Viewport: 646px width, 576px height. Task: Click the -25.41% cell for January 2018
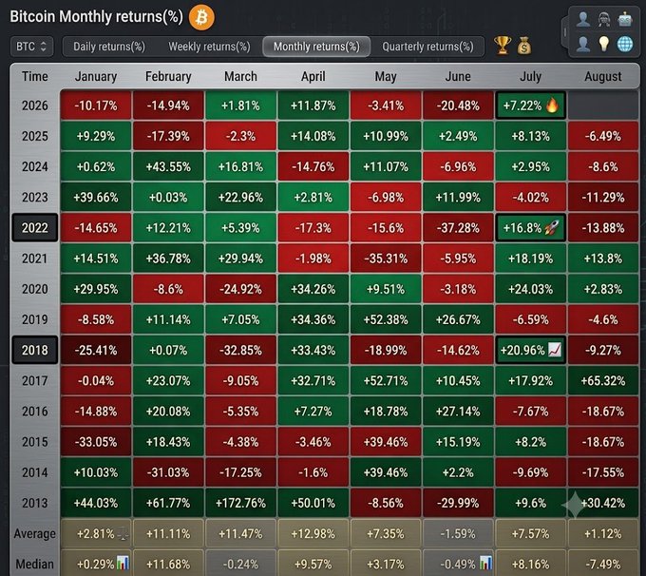click(96, 350)
